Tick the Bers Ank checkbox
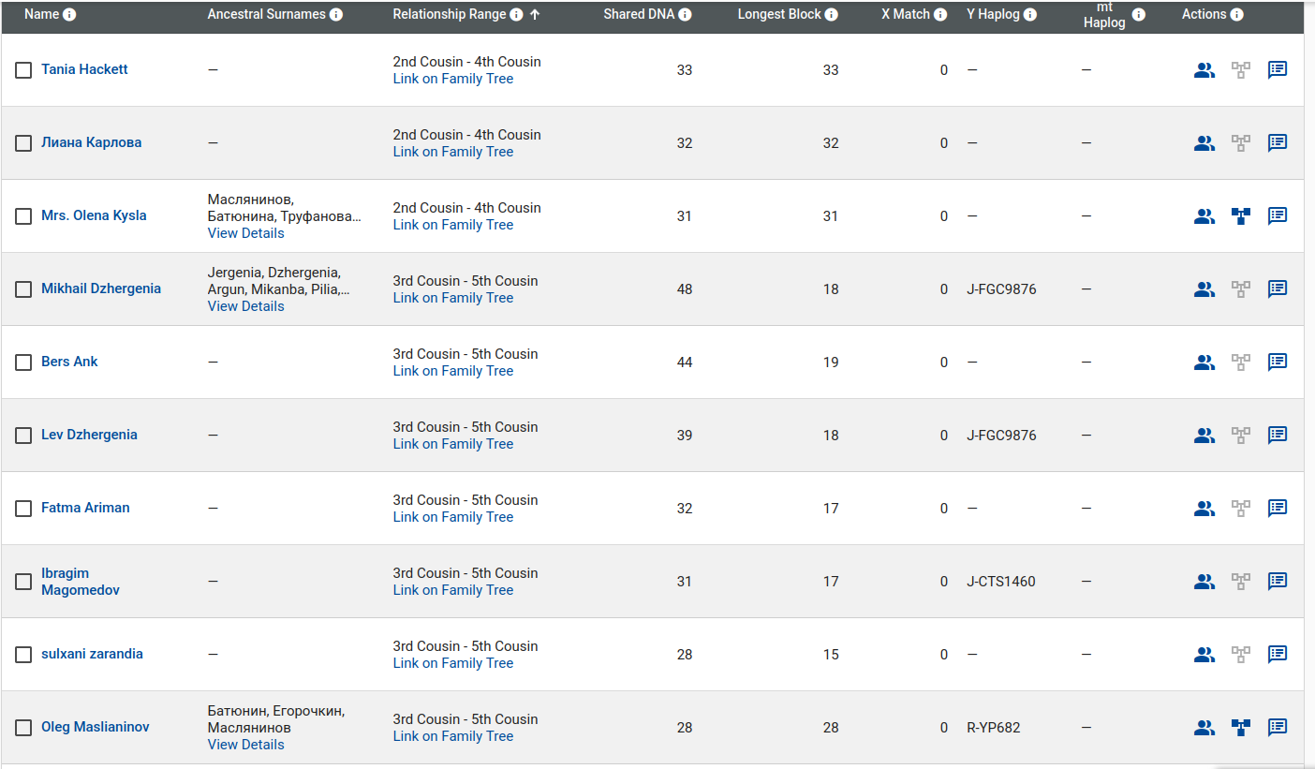The height and width of the screenshot is (769, 1315). point(23,362)
